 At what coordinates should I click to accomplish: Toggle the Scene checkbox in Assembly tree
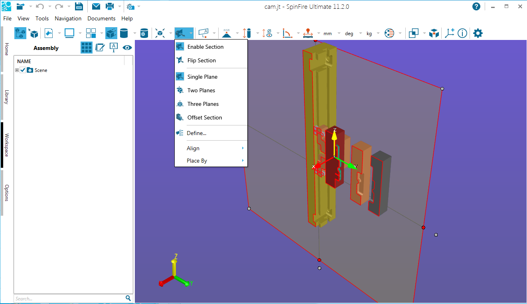23,70
